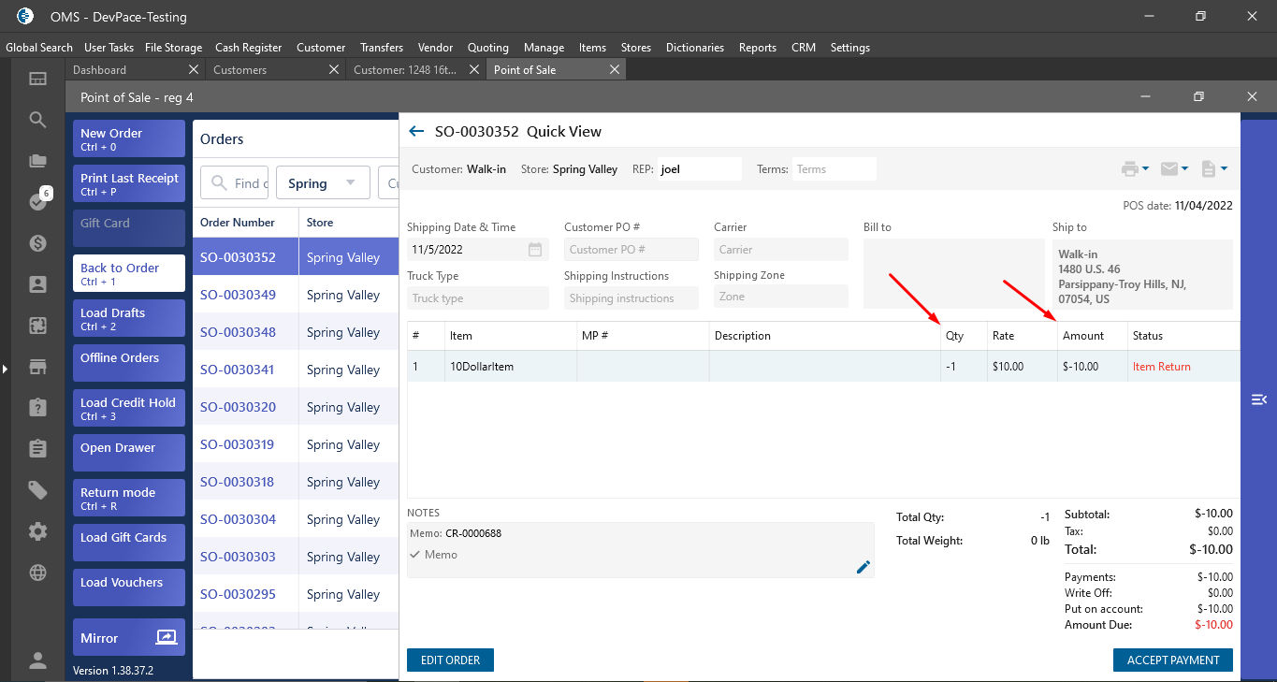Open the globe icon in sidebar
Viewport: 1277px width, 682px height.
point(37,573)
